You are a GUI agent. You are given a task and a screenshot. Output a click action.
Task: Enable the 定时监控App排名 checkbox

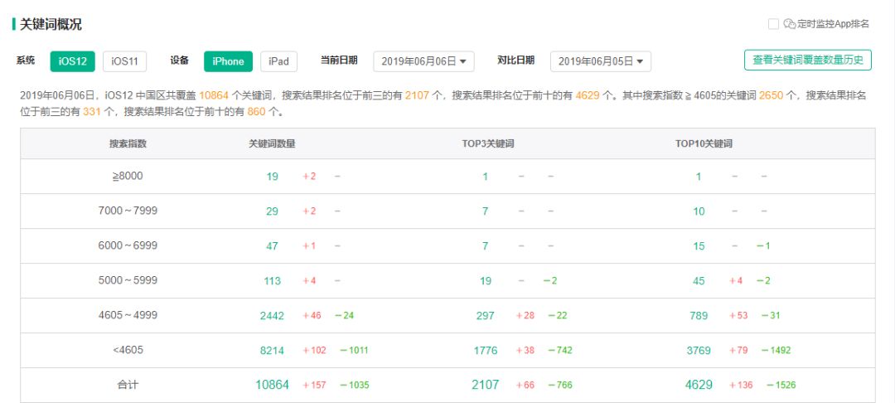[773, 24]
